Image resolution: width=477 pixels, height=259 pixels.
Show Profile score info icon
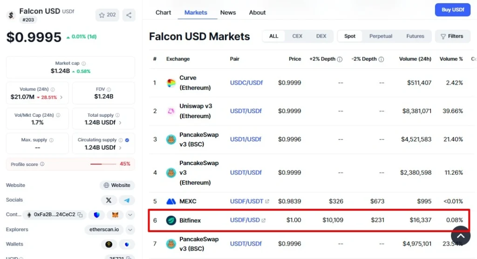42,164
